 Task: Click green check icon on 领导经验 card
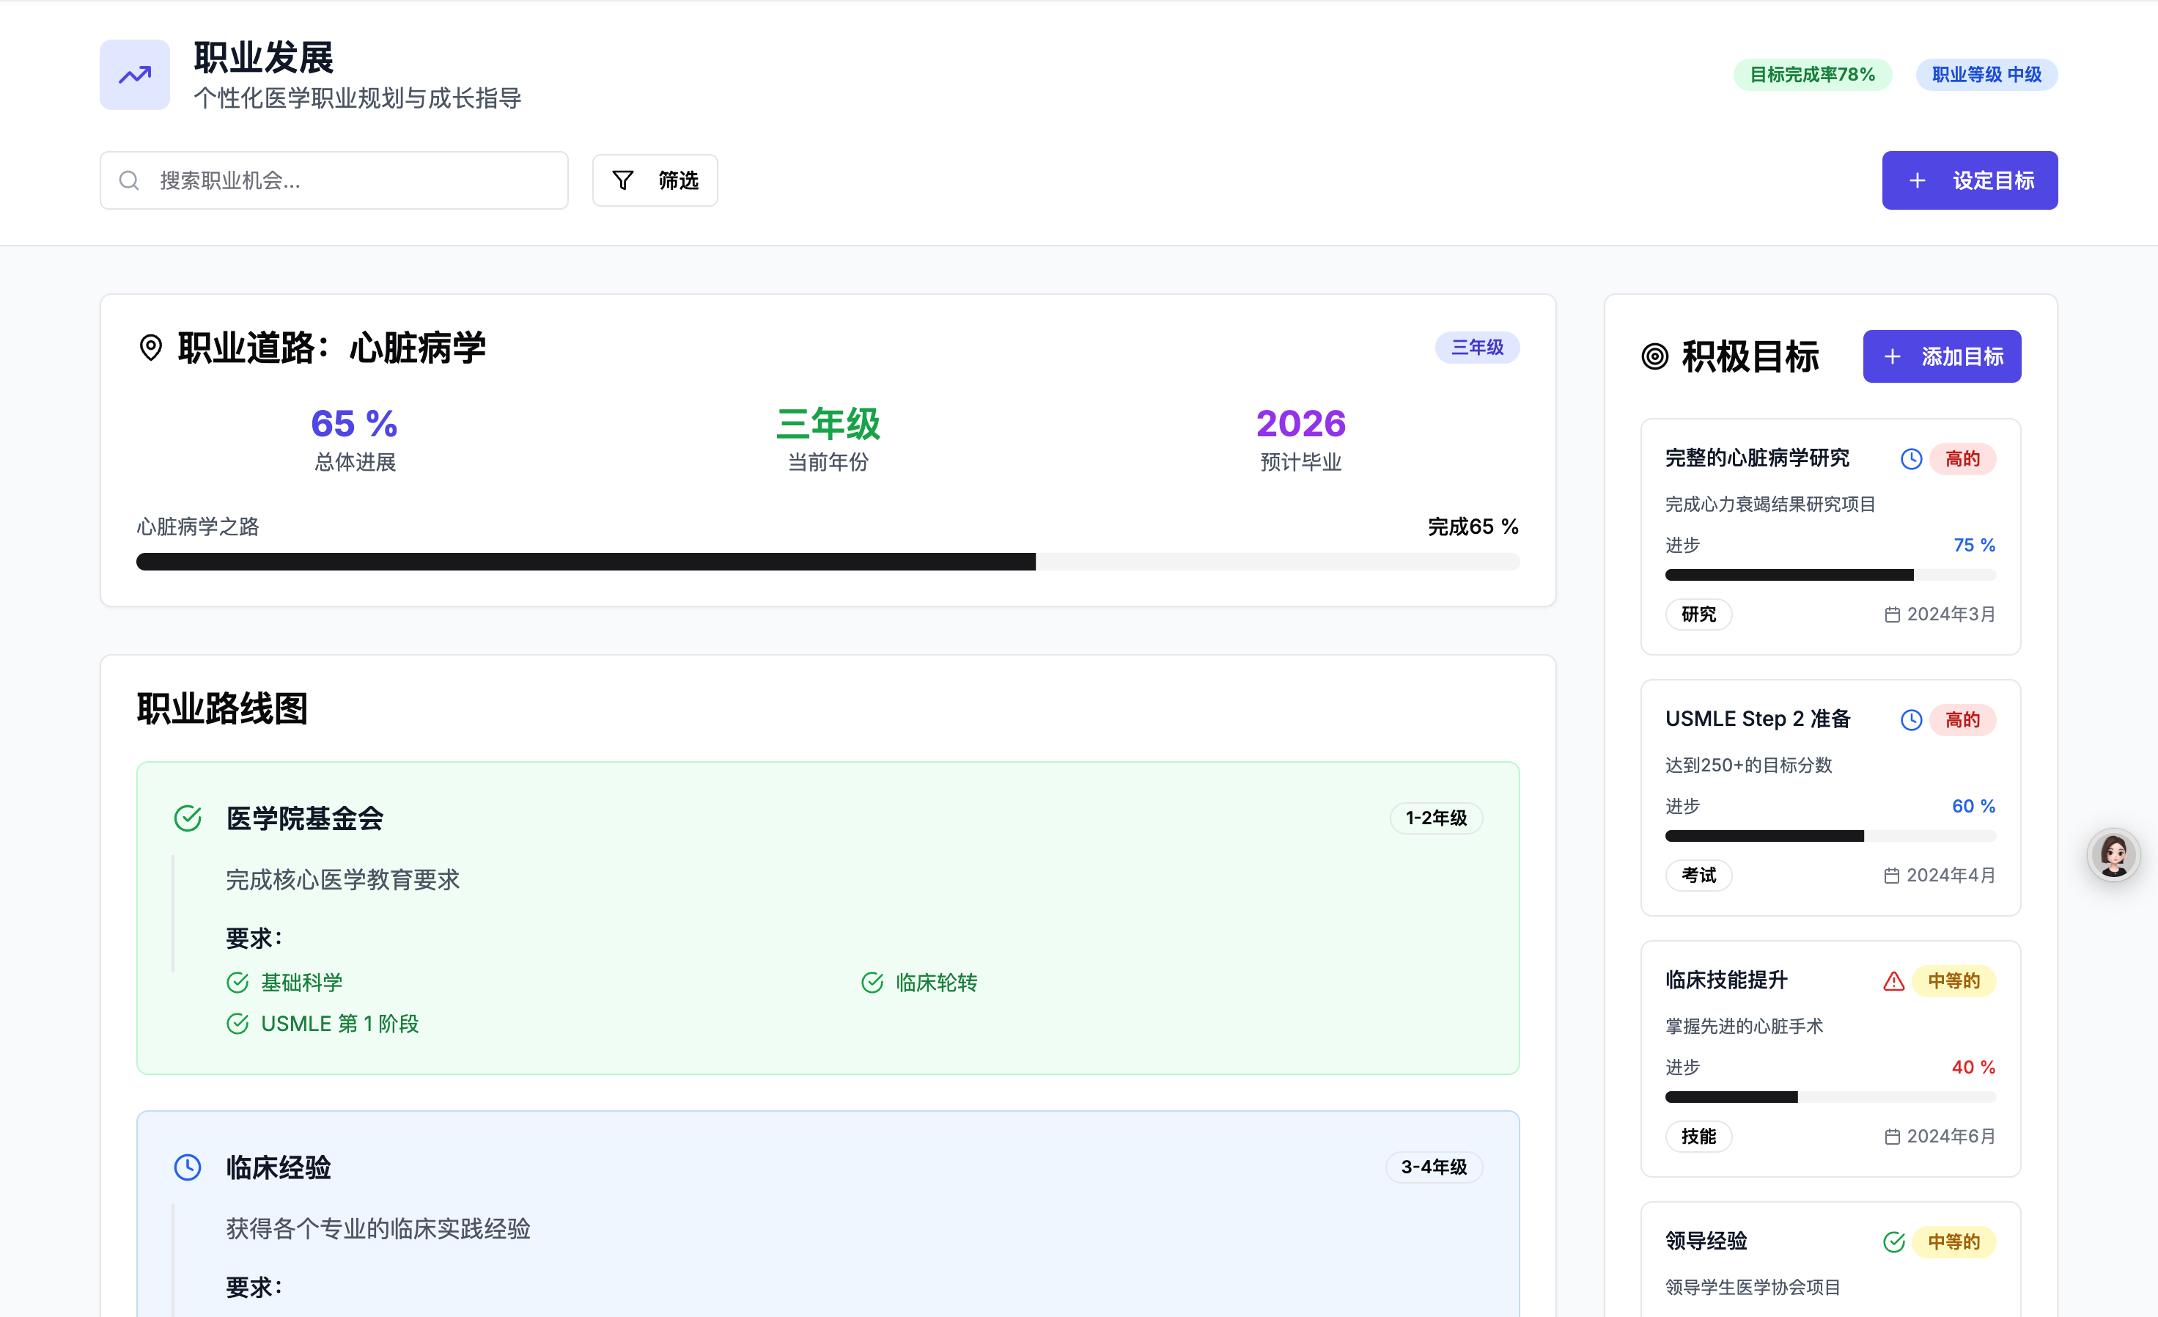[x=1893, y=1241]
